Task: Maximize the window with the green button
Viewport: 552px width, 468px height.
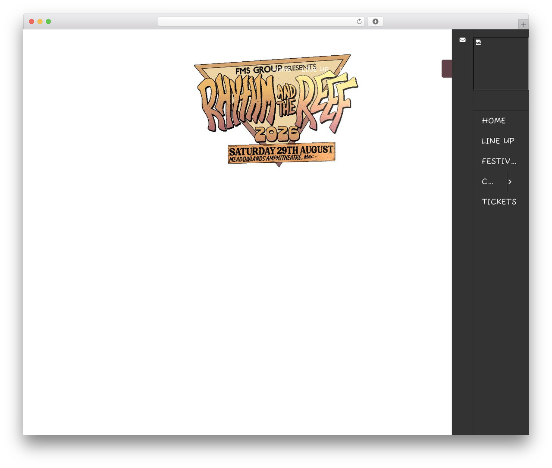Action: coord(48,22)
